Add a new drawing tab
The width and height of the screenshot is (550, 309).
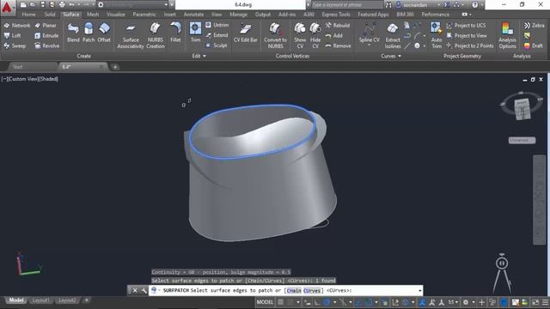pyautogui.click(x=115, y=67)
